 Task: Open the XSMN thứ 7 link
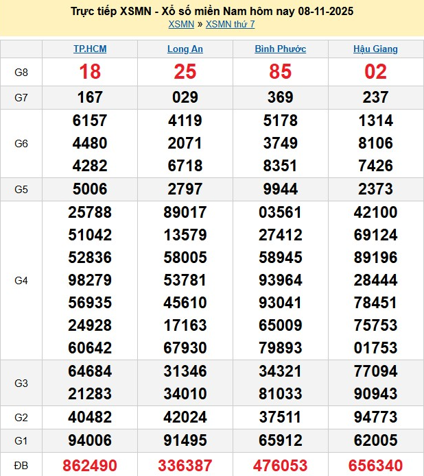[x=231, y=25]
